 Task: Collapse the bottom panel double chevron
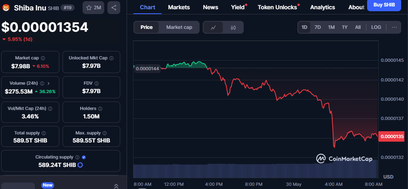(116, 186)
